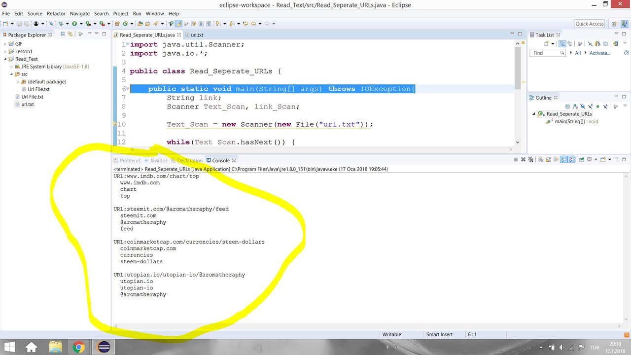Switch to the url.txt editor tab
This screenshot has height=355, width=631.
coord(196,35)
